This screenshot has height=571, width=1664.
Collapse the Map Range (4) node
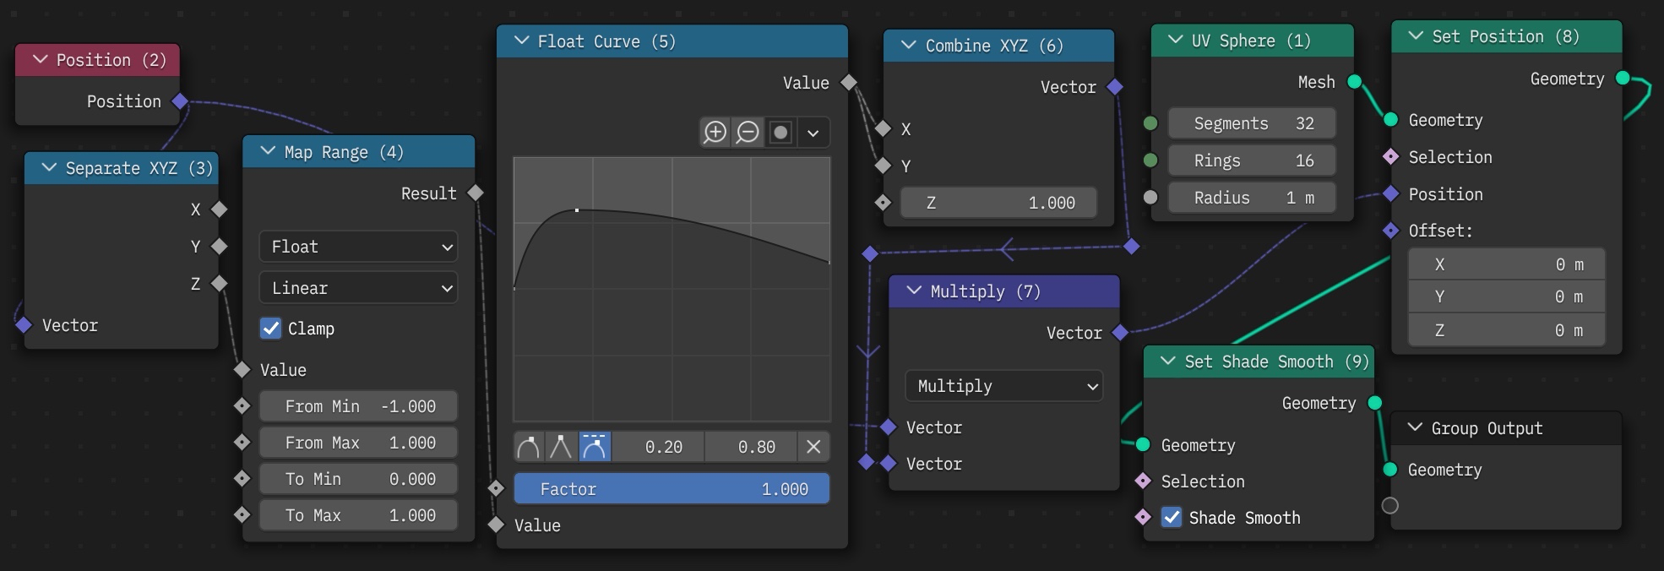[x=268, y=152]
